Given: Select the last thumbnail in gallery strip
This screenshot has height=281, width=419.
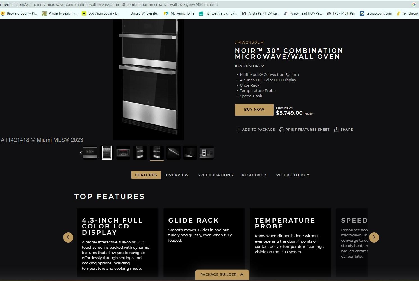Looking at the screenshot, I should coord(207,153).
